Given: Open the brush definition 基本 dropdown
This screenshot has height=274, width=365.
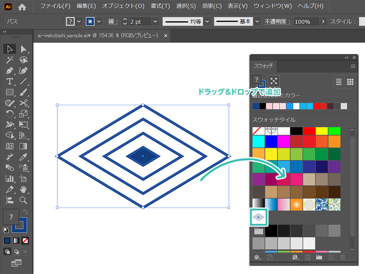Looking at the screenshot, I should (x=257, y=22).
